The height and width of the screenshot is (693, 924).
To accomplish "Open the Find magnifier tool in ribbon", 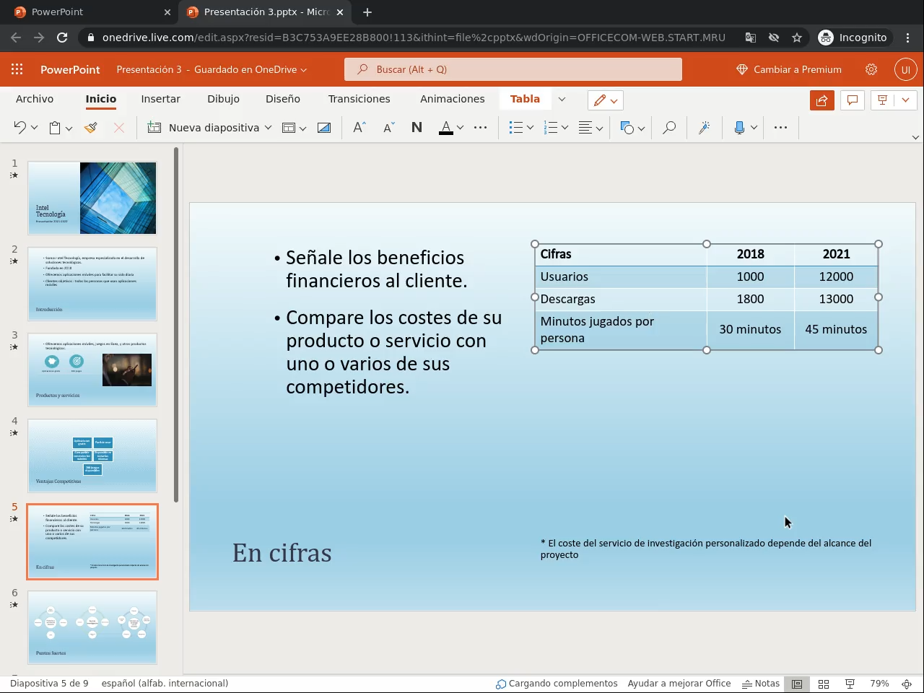I will (x=669, y=128).
